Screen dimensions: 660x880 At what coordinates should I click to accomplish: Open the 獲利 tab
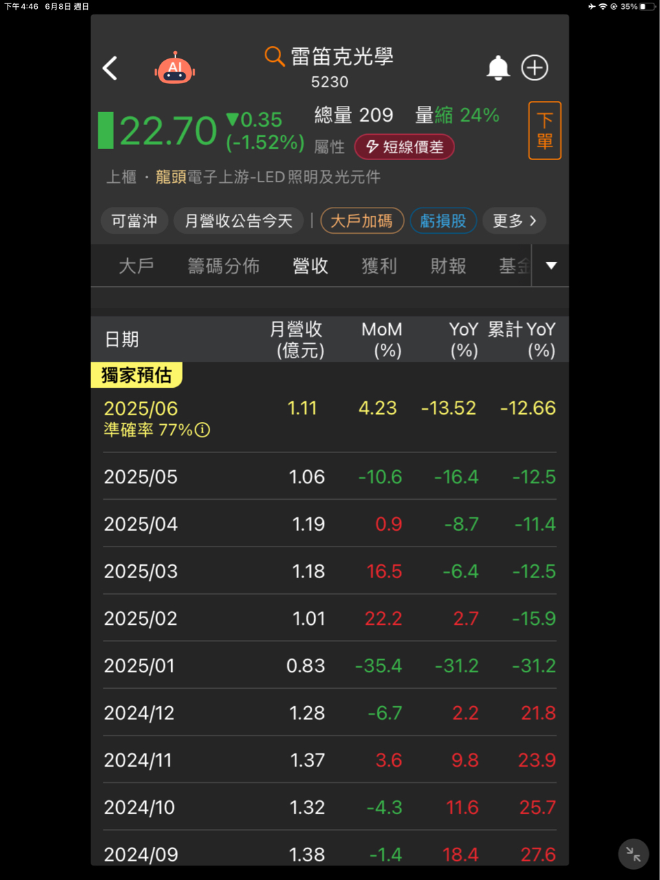[379, 266]
